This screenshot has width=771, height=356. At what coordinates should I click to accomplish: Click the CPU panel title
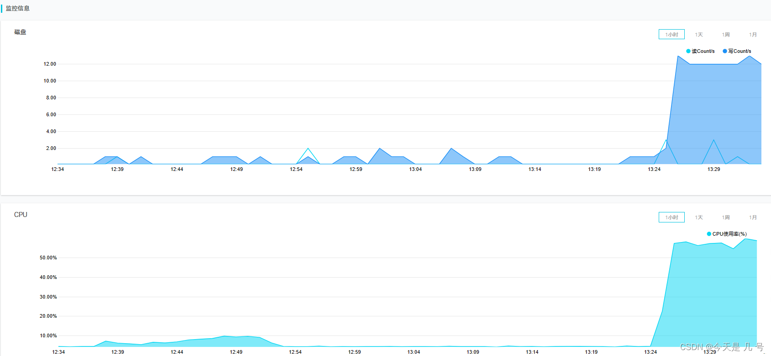[21, 215]
